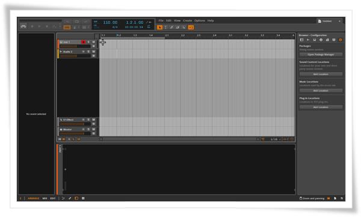The width and height of the screenshot is (361, 217).
Task: Click the arranger horizontal scrollbar
Action: click(179, 139)
